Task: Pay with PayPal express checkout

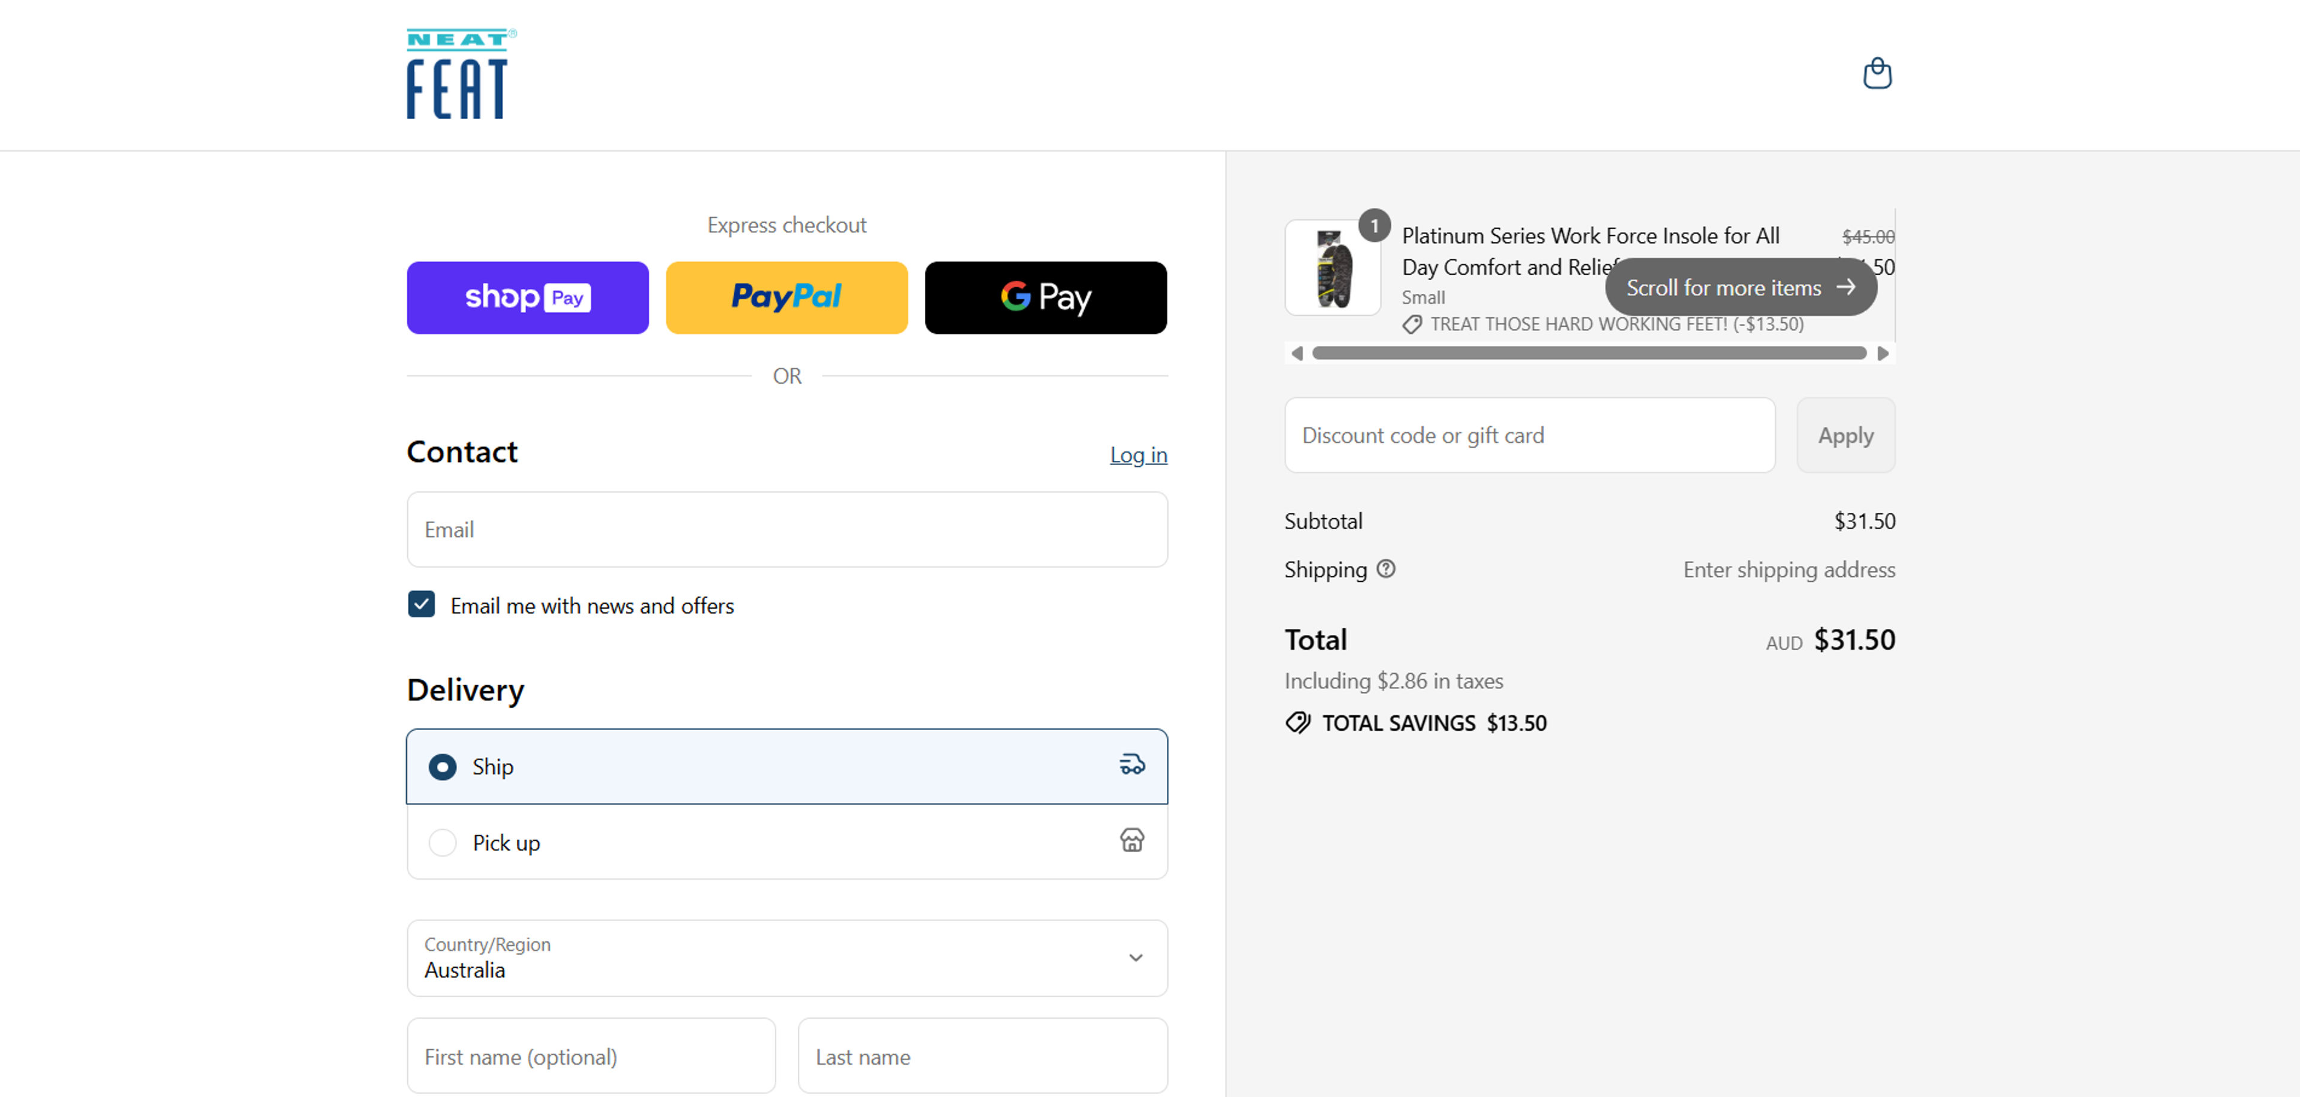Action: pos(786,298)
